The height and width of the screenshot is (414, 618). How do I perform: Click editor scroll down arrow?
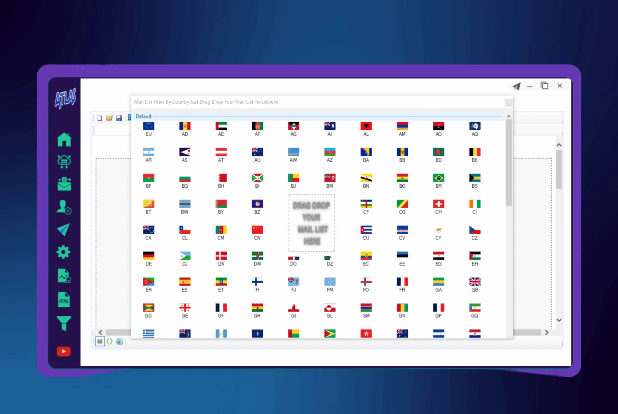[x=559, y=320]
